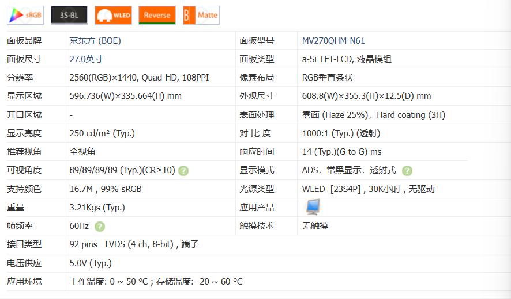This screenshot has height=299, width=511.
Task: Select the 无触摸 touch technology value
Action: [x=315, y=226]
